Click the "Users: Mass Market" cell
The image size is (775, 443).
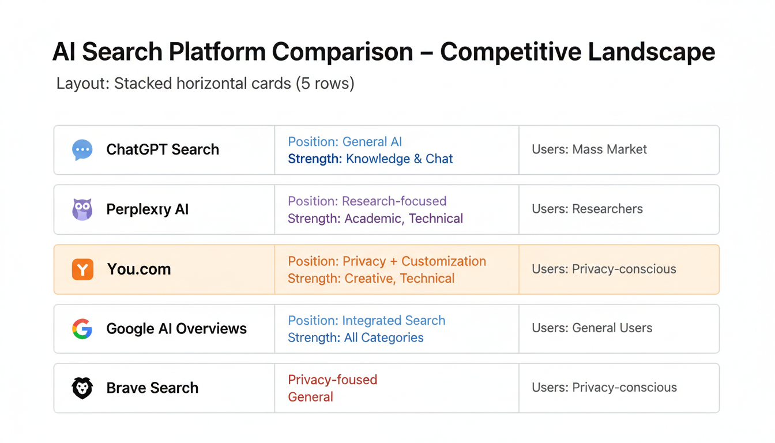click(x=589, y=149)
